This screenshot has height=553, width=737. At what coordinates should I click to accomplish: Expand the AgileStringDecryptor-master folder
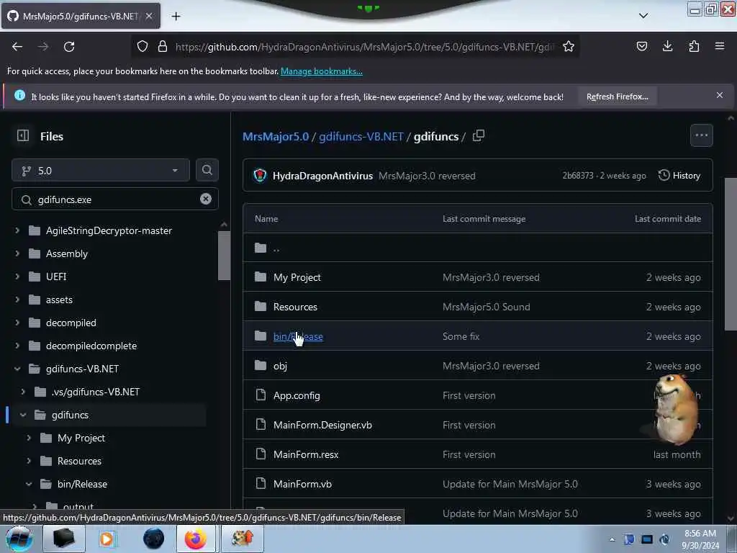point(17,230)
